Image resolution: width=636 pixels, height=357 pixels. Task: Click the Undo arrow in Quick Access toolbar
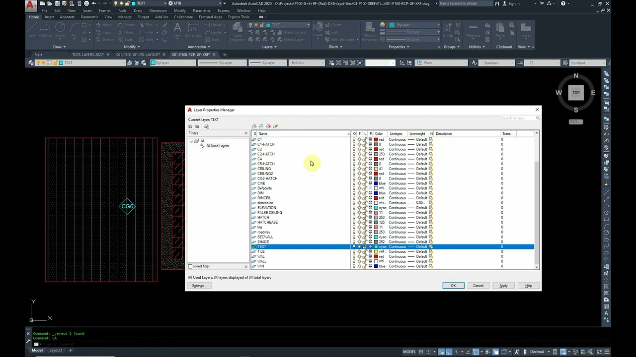click(94, 3)
